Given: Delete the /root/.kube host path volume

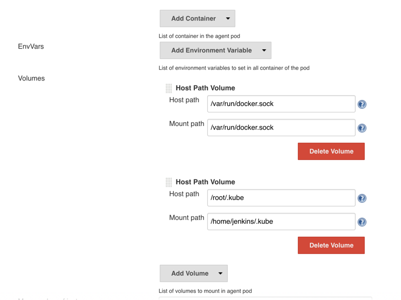Looking at the screenshot, I should point(331,245).
